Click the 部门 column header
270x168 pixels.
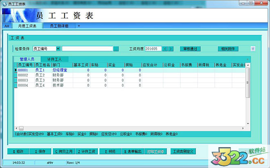pos(62,65)
